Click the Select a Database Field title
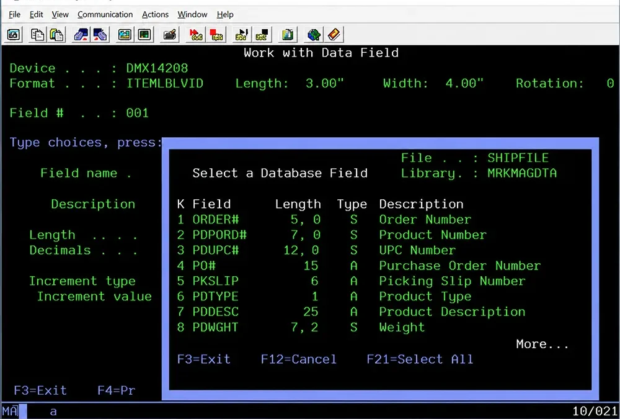620x419 pixels. pyautogui.click(x=280, y=173)
